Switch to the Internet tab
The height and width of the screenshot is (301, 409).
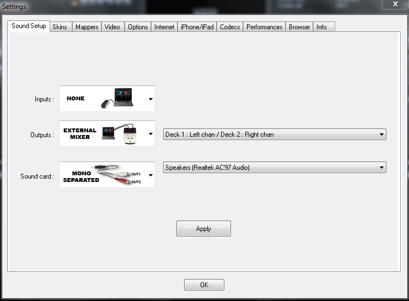pos(164,27)
